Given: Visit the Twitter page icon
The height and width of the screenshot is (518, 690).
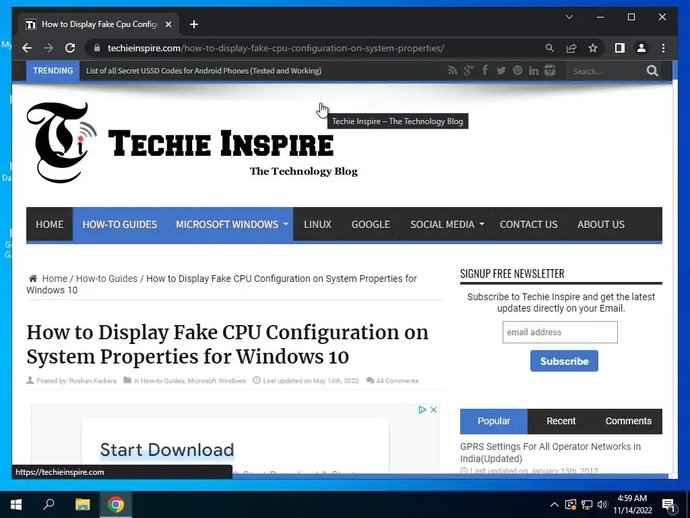Looking at the screenshot, I should (x=501, y=70).
